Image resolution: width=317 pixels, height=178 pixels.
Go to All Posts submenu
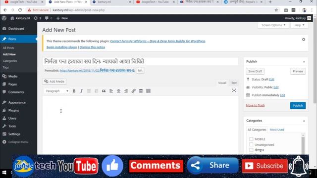coord(8,48)
